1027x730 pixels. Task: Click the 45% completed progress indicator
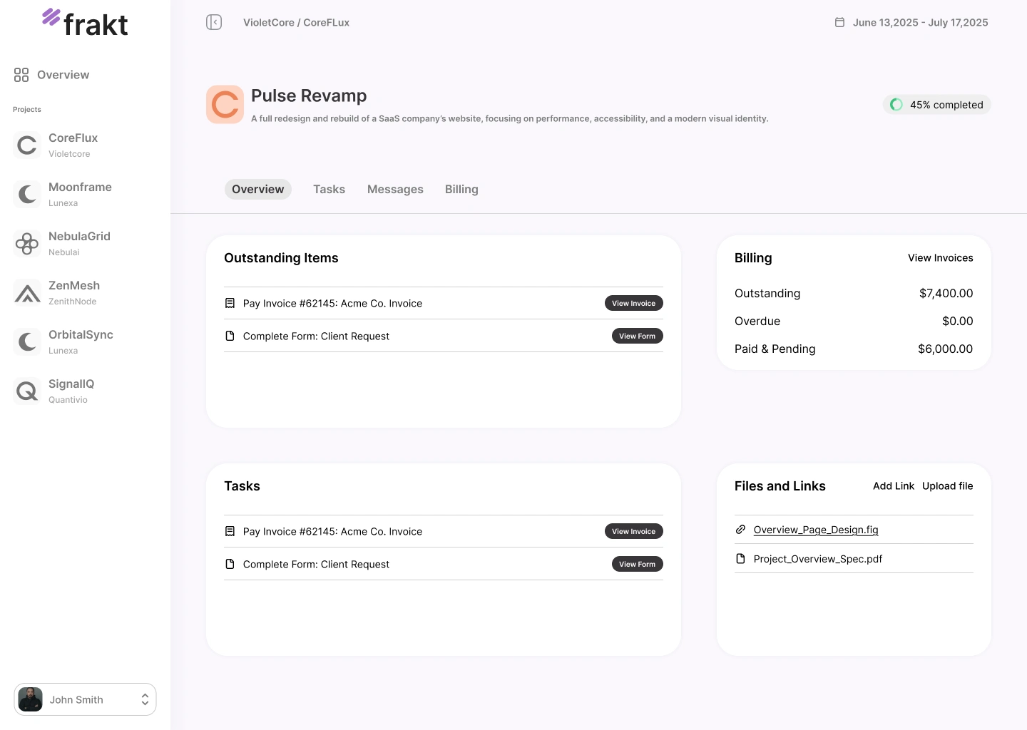(937, 105)
